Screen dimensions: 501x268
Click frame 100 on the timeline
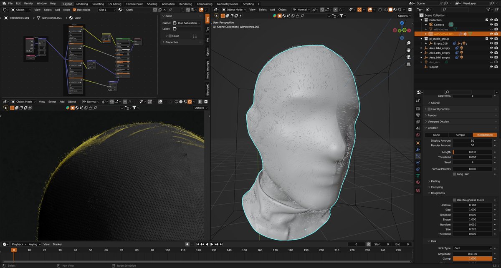tap(167, 250)
